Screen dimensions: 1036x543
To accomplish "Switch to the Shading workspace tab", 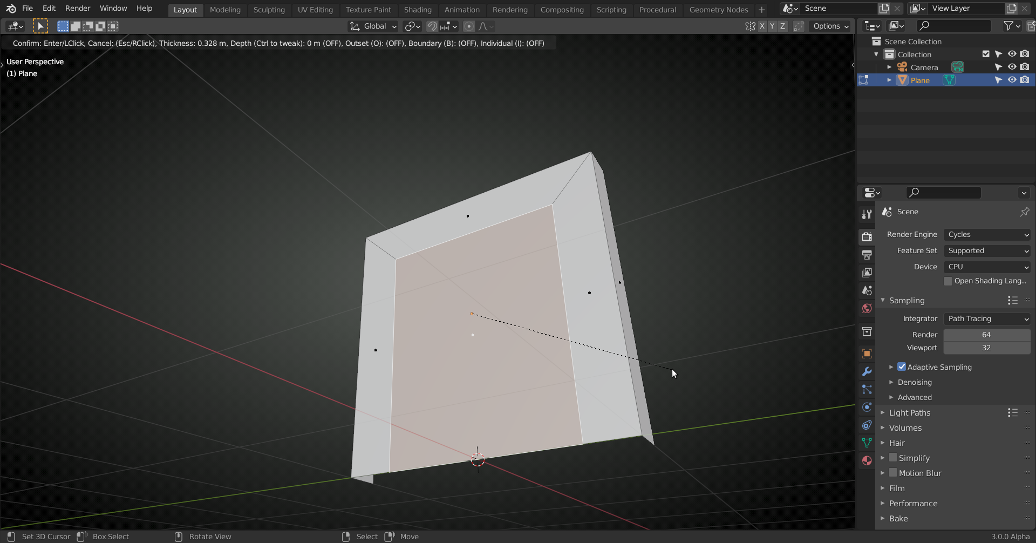I will point(418,10).
